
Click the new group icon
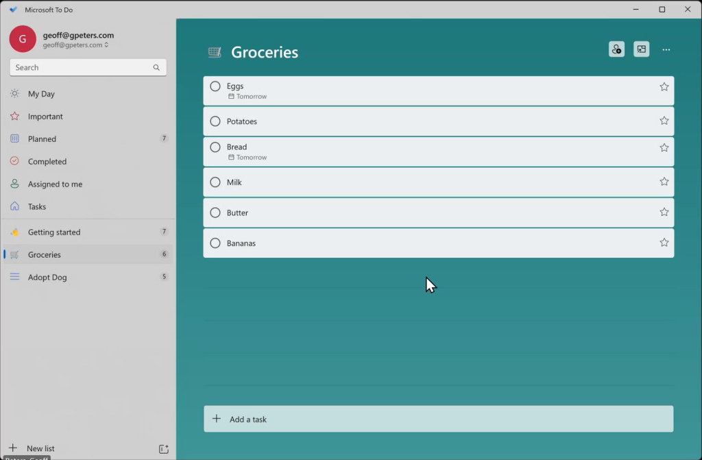[x=163, y=449]
